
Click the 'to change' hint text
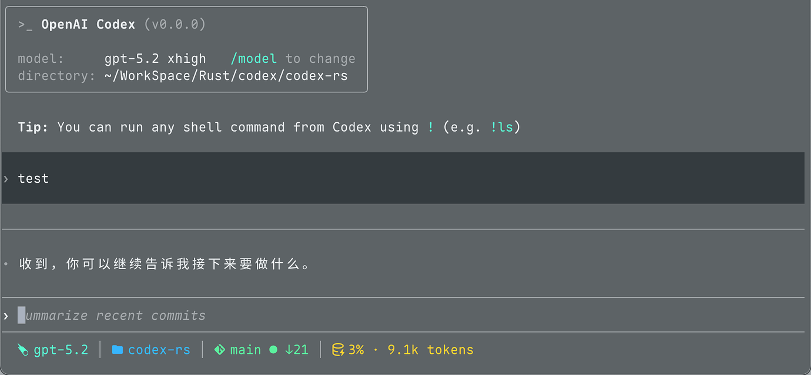tap(321, 59)
